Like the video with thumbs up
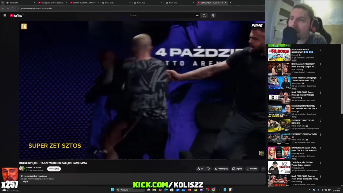The width and height of the screenshot is (343, 193). tap(200, 169)
